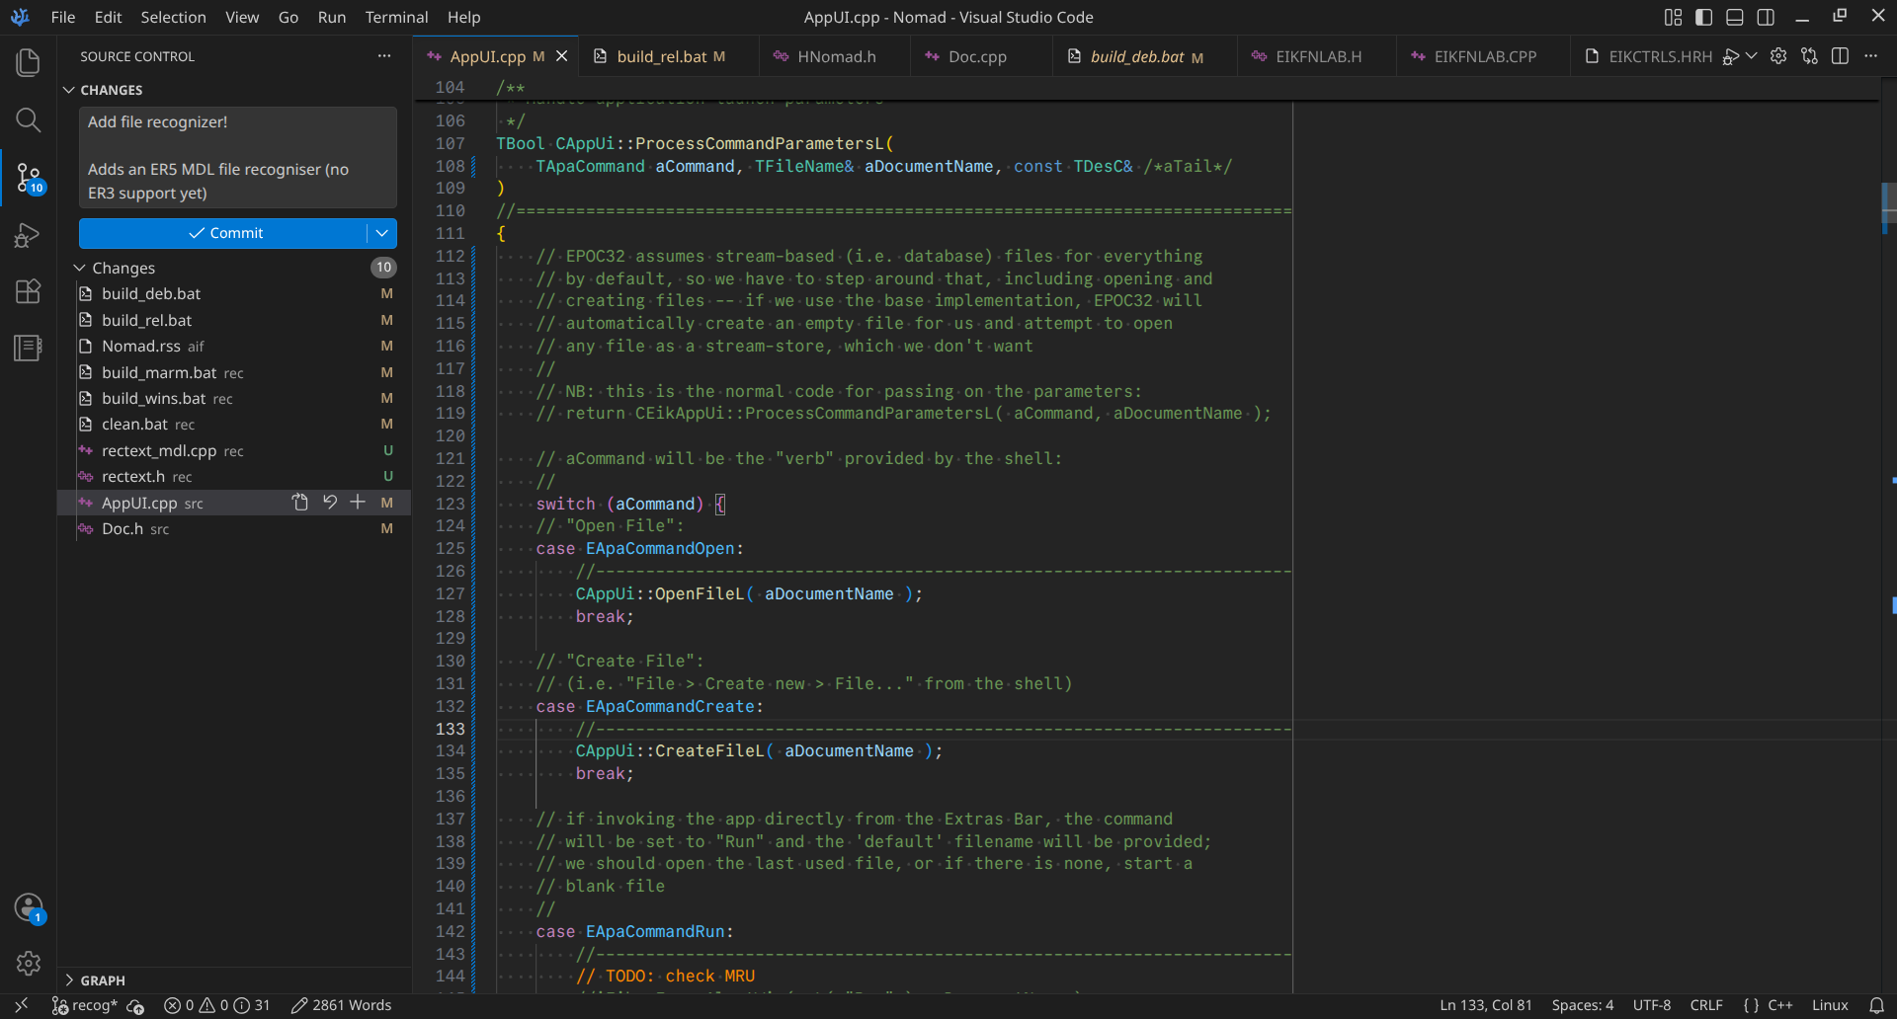Click the notifications bell in status bar
The height and width of the screenshot is (1019, 1897).
(1876, 1005)
